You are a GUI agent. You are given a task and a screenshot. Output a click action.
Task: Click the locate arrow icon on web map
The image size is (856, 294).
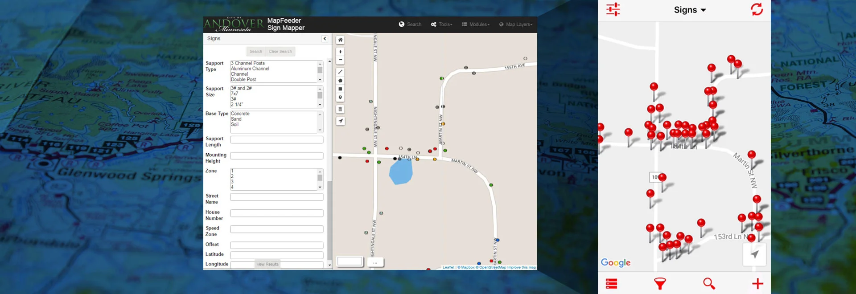click(x=340, y=121)
